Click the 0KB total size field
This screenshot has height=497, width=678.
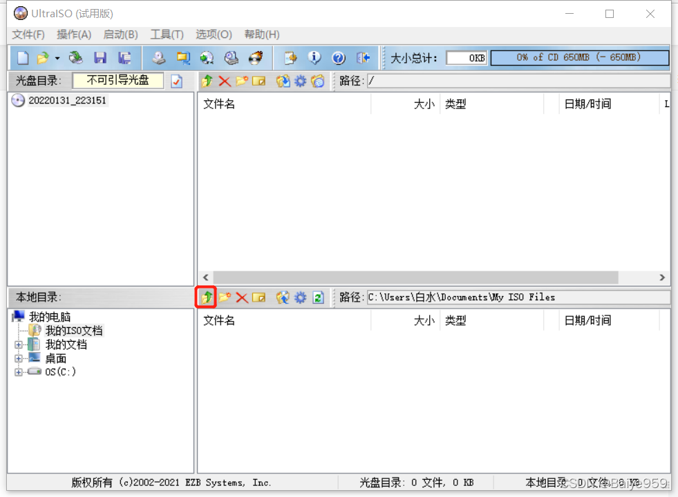tap(467, 58)
